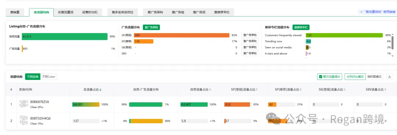Click 查广告架构 button in SP(常规) row
Image resolution: width=397 pixels, height=135 pixels.
[250, 35]
